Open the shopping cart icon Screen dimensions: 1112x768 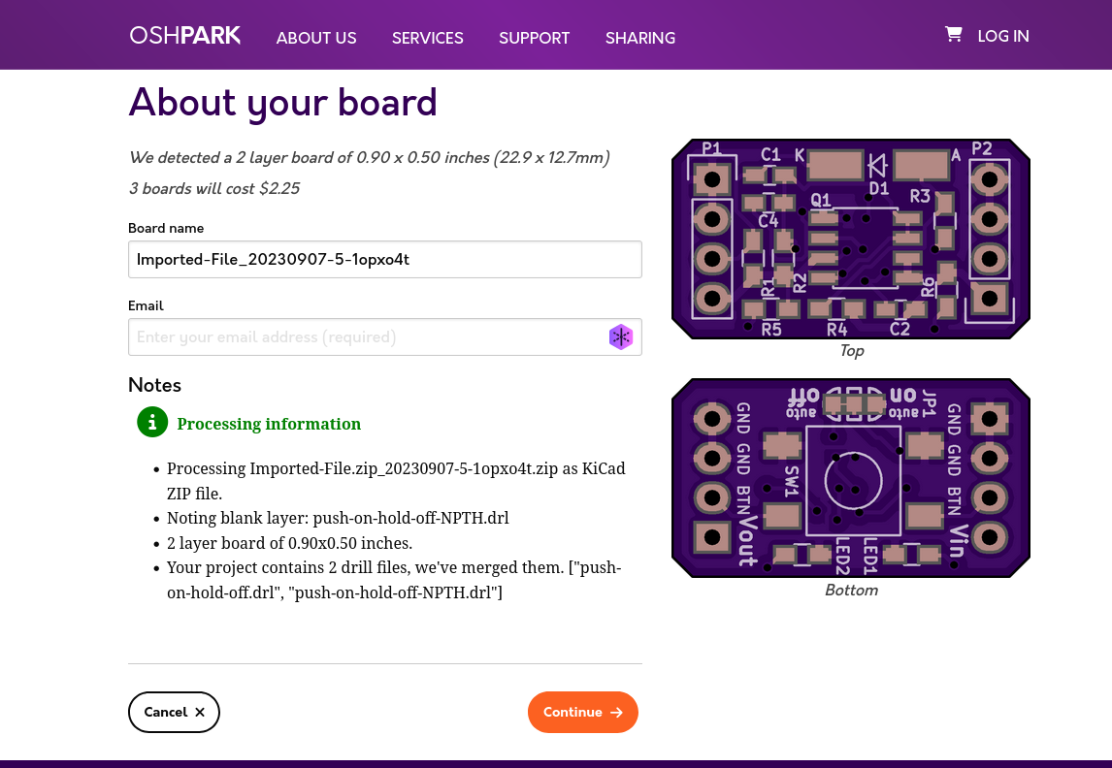[953, 35]
